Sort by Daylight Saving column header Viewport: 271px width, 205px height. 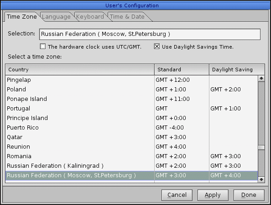coord(237,70)
